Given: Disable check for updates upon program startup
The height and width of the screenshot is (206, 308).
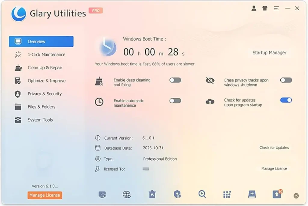Looking at the screenshot, I should click(286, 100).
